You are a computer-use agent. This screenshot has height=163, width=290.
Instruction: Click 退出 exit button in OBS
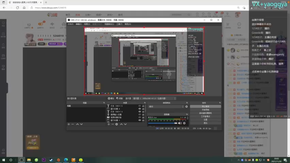(x=205, y=123)
